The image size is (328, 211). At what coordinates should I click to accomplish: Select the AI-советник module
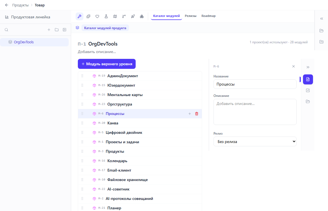(140, 189)
